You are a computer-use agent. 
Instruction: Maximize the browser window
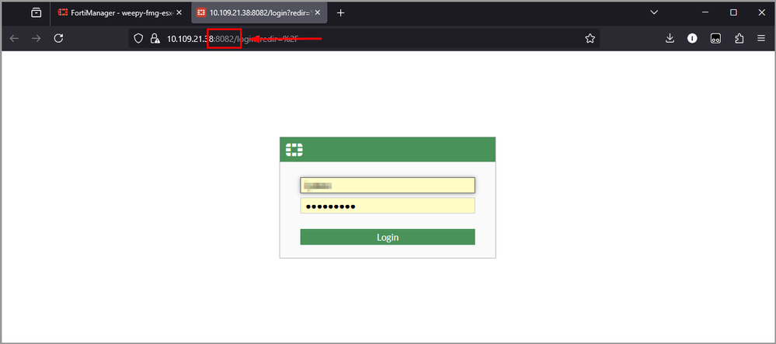[x=733, y=12]
